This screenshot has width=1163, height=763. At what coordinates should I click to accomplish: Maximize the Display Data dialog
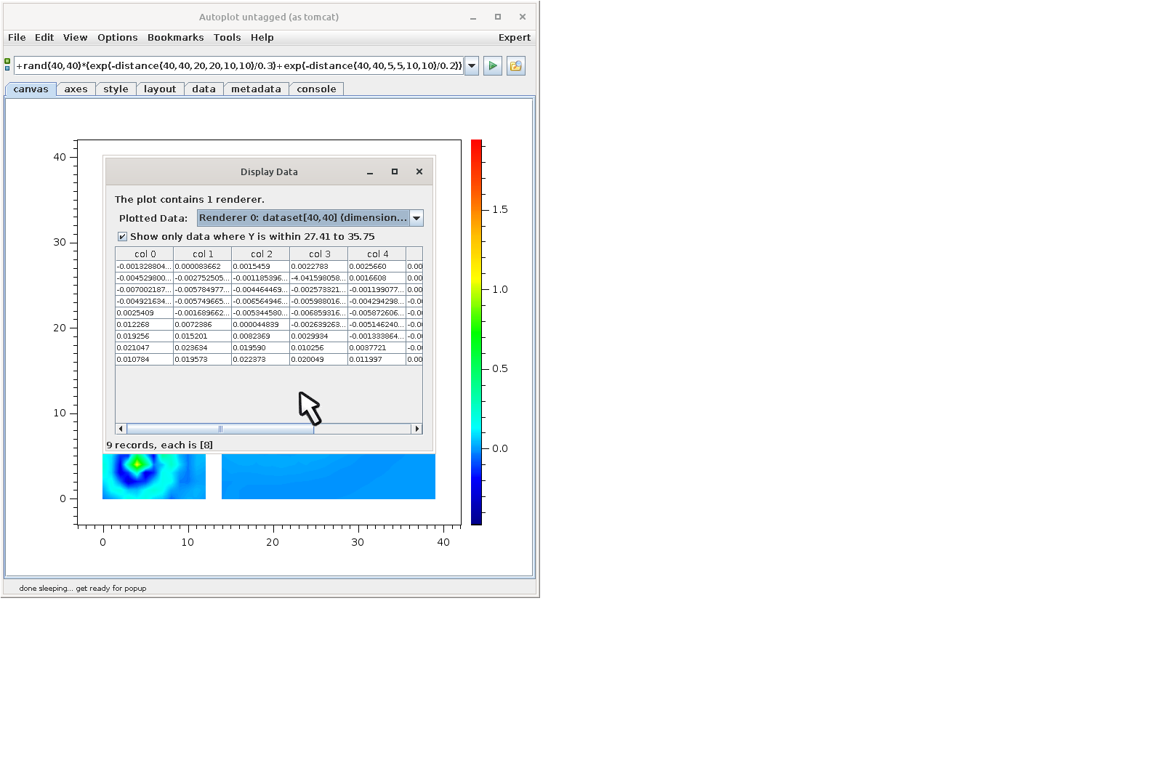tap(395, 172)
